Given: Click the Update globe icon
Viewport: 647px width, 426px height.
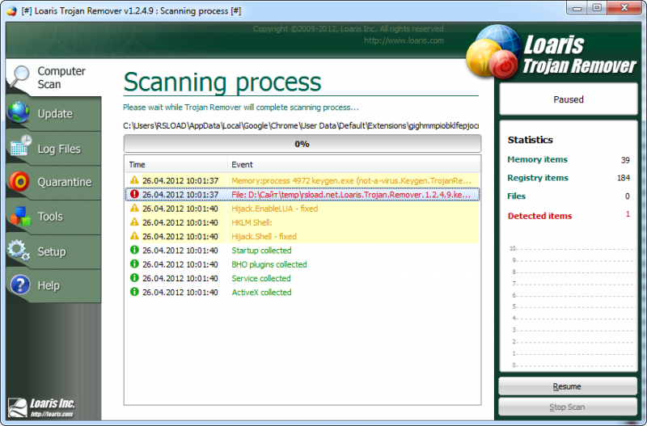Looking at the screenshot, I should [x=19, y=112].
